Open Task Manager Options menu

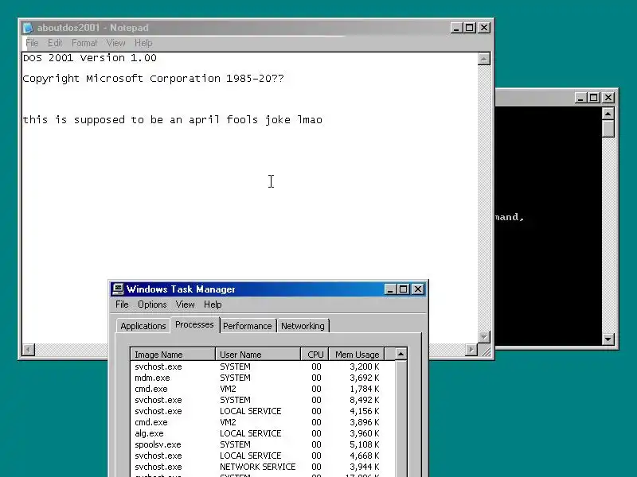pos(152,304)
